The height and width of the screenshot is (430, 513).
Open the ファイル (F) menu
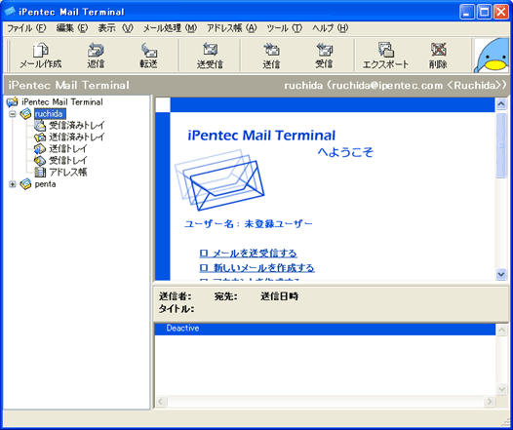tap(26, 28)
